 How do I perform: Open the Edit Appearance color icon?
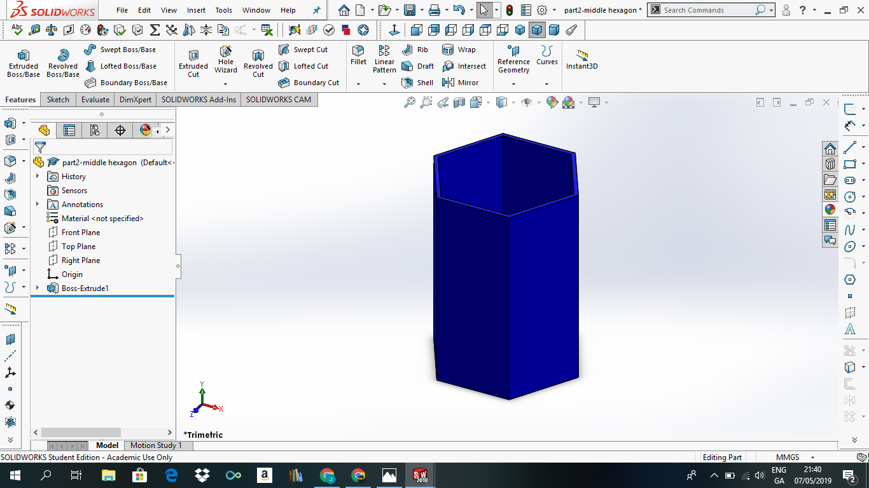(x=552, y=102)
